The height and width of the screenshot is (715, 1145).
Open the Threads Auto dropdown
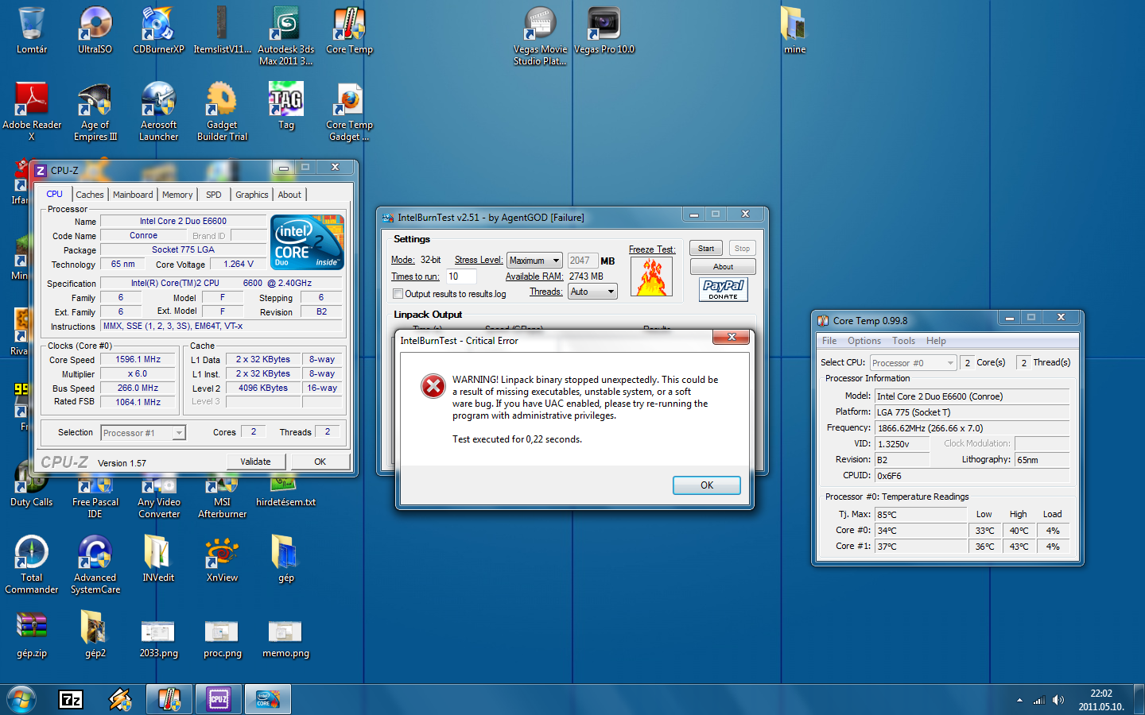click(x=592, y=292)
